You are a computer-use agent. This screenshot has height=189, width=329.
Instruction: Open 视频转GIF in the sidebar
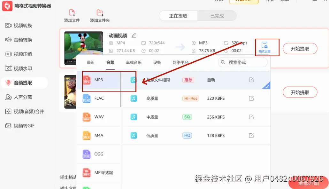(20, 126)
